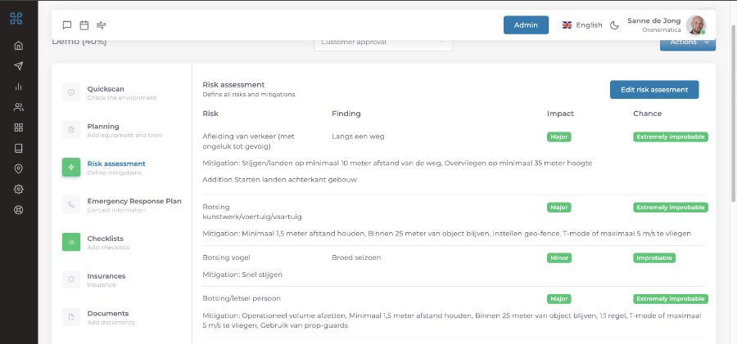The image size is (737, 344).
Task: Click the Edit risk assesment button
Action: pyautogui.click(x=654, y=90)
